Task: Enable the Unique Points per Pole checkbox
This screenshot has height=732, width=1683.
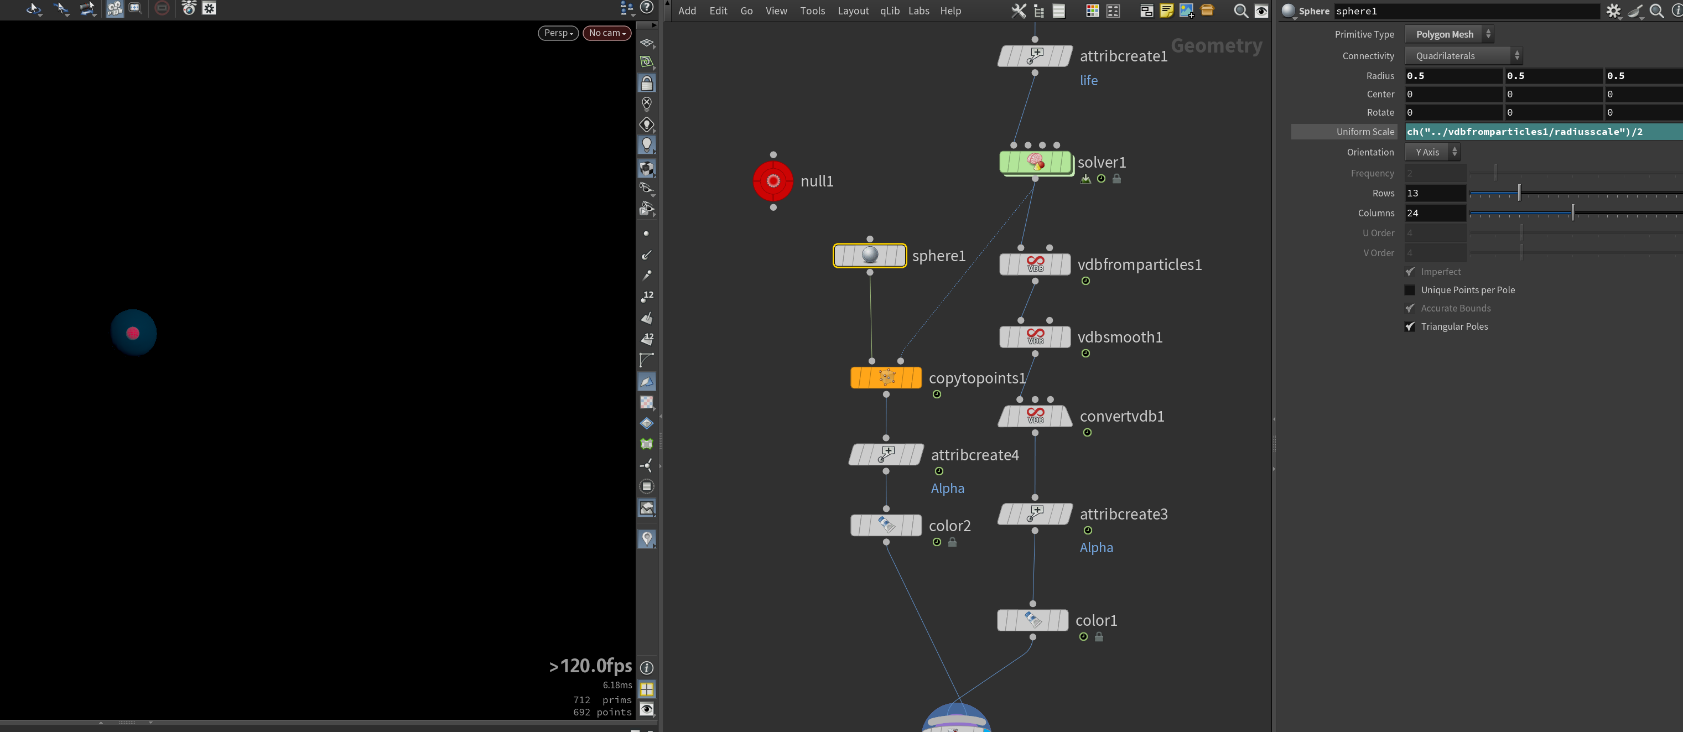Action: [1410, 290]
